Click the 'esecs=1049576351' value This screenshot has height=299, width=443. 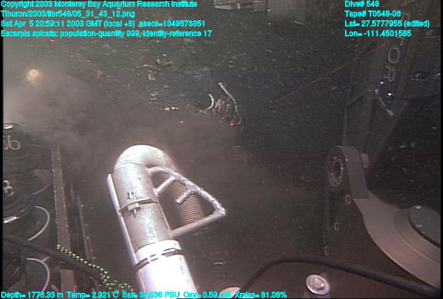click(x=172, y=23)
